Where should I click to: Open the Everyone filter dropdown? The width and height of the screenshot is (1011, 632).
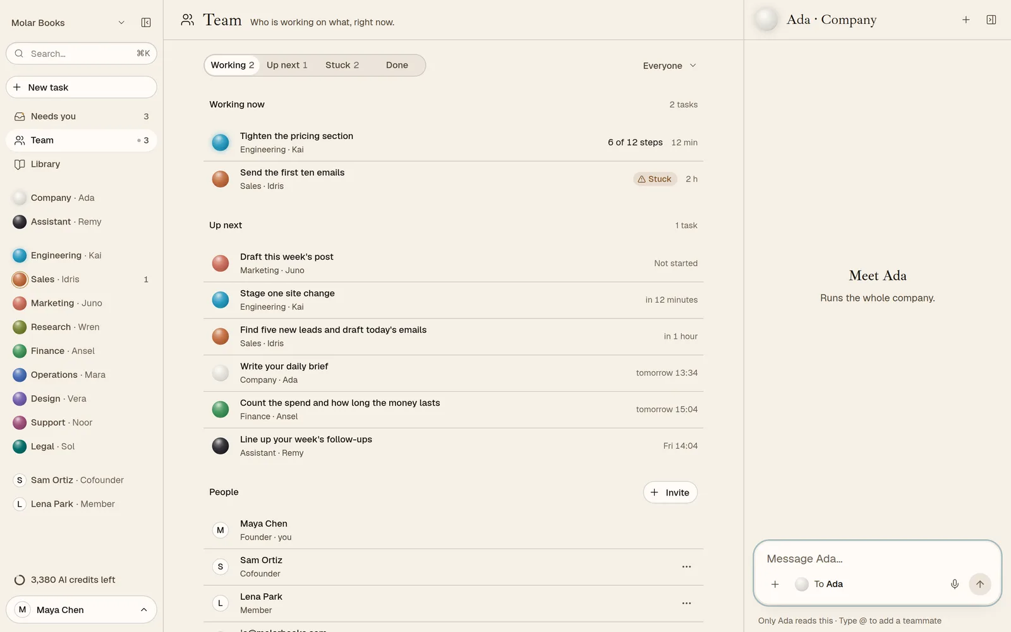669,66
